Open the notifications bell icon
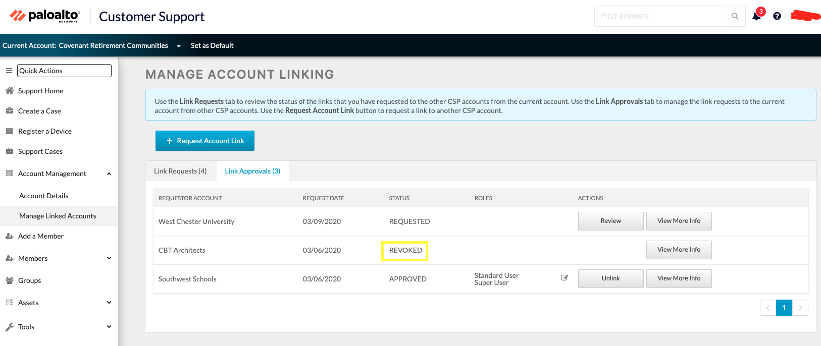 point(756,16)
